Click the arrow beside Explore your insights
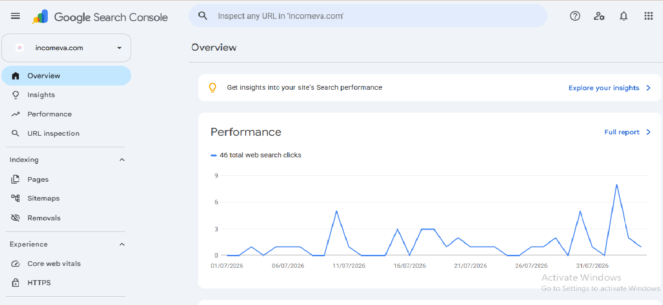 click(648, 88)
